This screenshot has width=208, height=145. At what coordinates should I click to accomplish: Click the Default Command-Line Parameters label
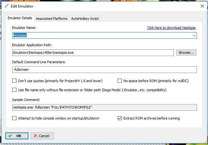pos(39,62)
